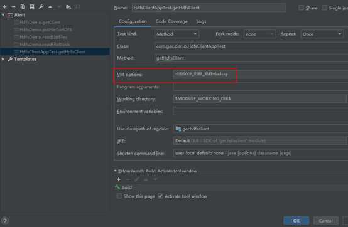Move configuration down with the arrow icon

click(59, 7)
